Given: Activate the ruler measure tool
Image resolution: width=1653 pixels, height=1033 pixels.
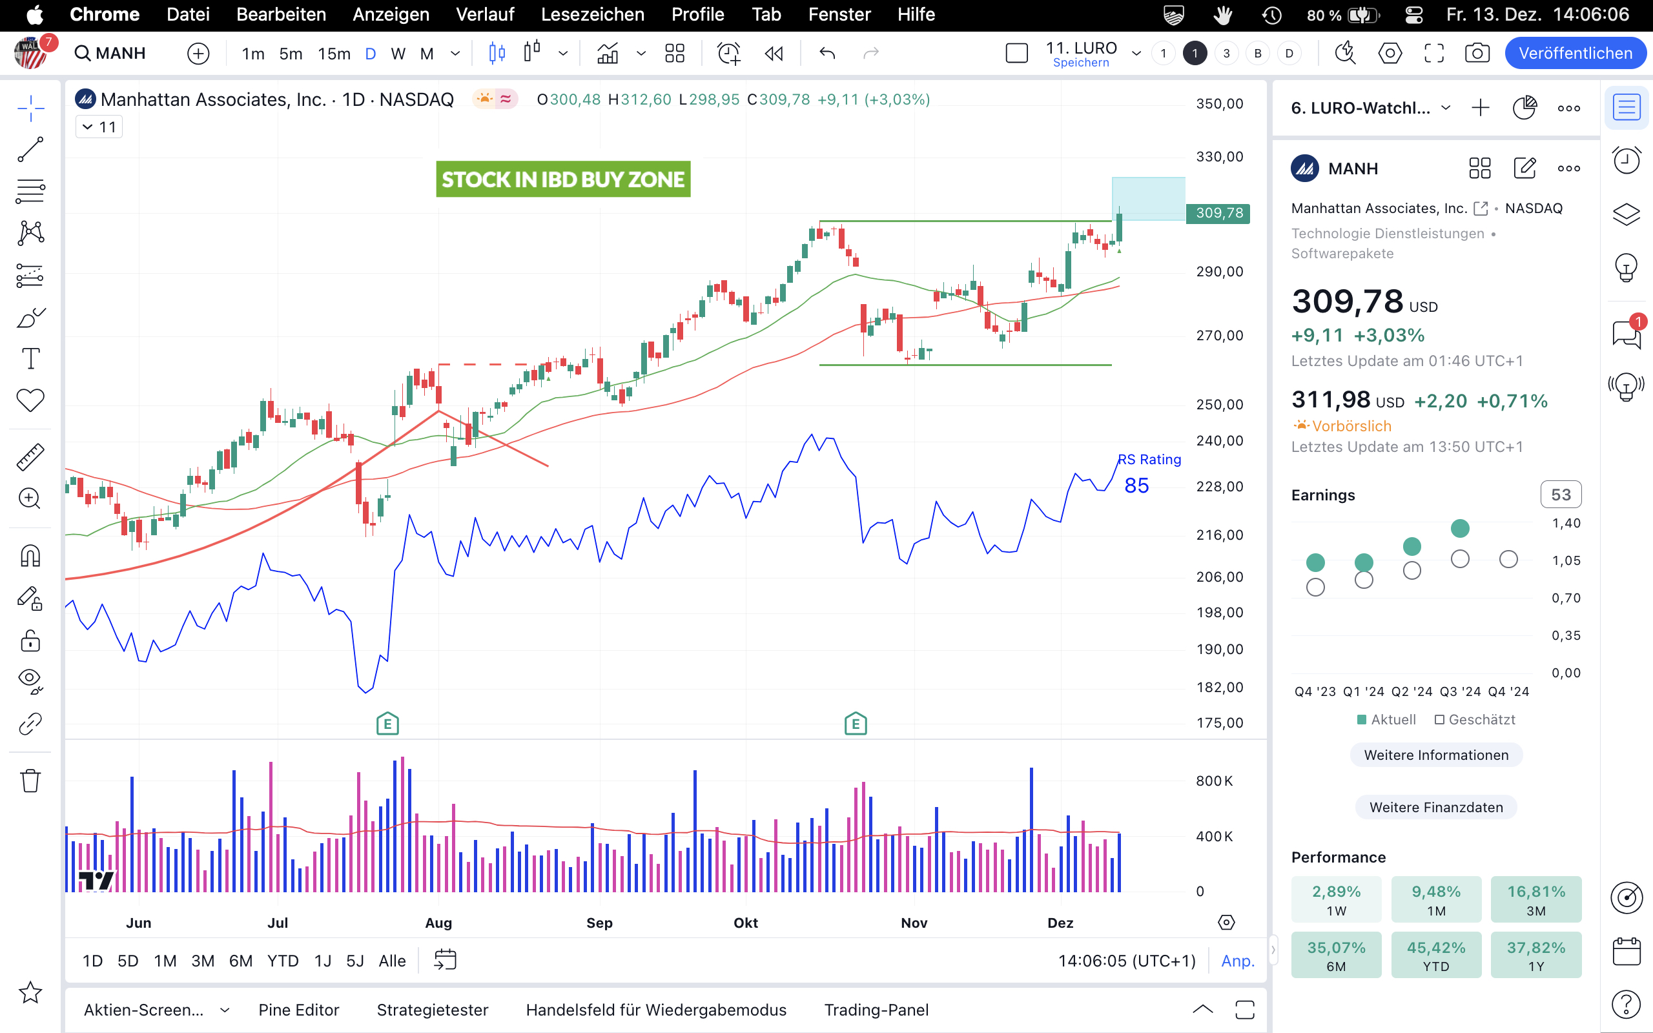Looking at the screenshot, I should click(30, 457).
